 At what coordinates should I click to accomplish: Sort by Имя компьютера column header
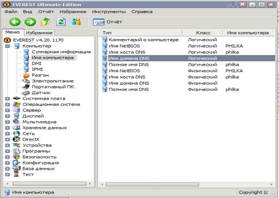click(x=249, y=33)
